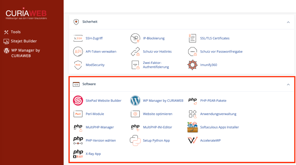This screenshot has height=165, width=296.
Task: Click the X-Ray App php icon
Action: [78, 154]
